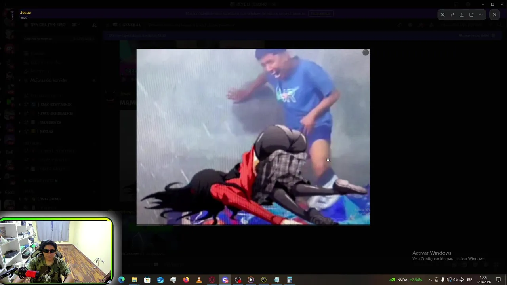Open the Windows notification center
Screen dimensions: 507x285
(498, 280)
